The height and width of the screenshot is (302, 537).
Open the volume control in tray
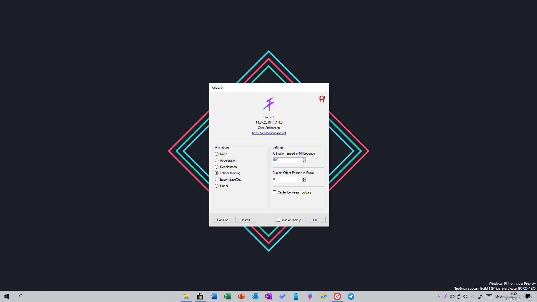click(466, 296)
